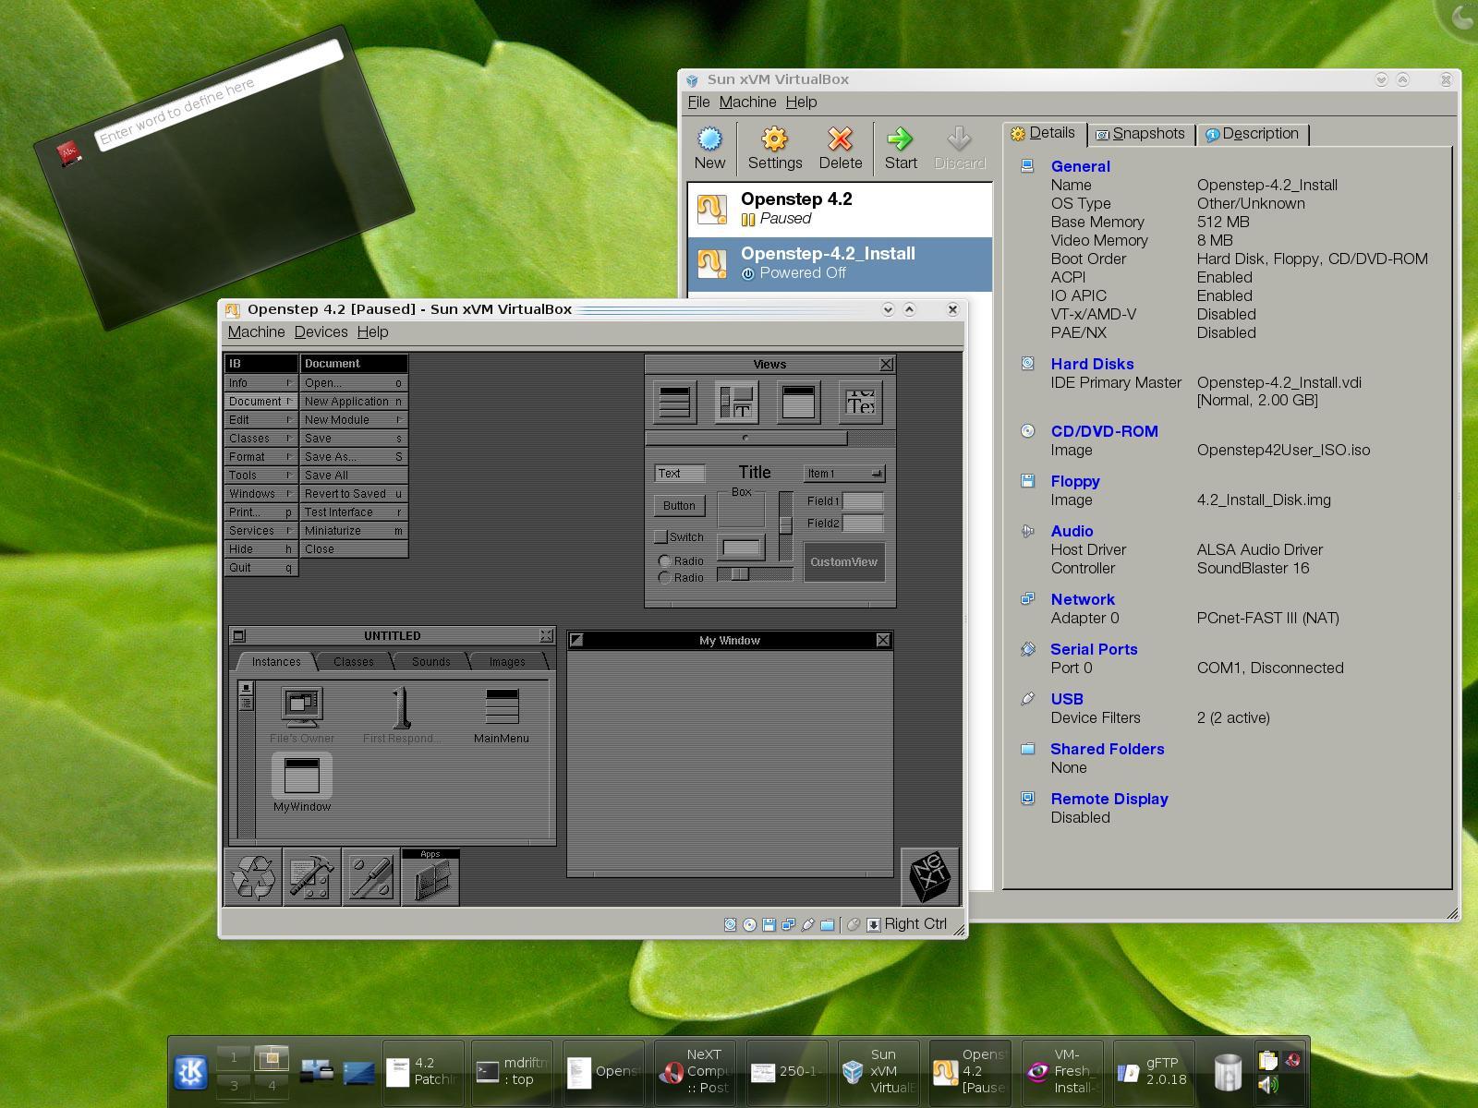Click the NeXT logo dock icon
Screen dimensions: 1478x1108
[931, 876]
